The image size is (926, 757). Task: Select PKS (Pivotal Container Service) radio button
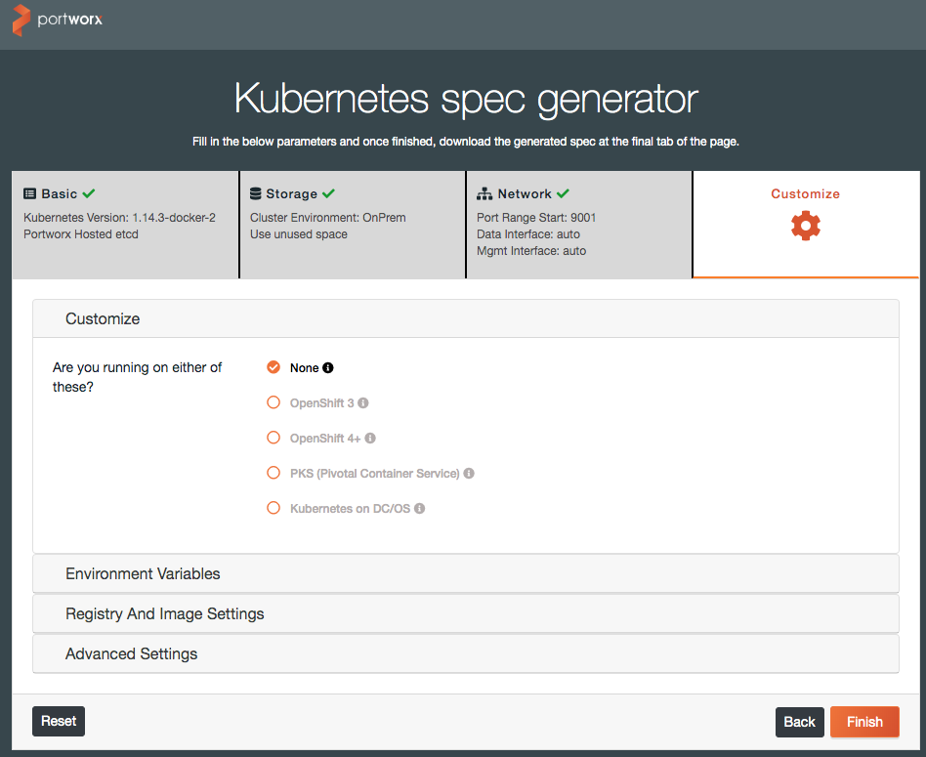pos(274,473)
